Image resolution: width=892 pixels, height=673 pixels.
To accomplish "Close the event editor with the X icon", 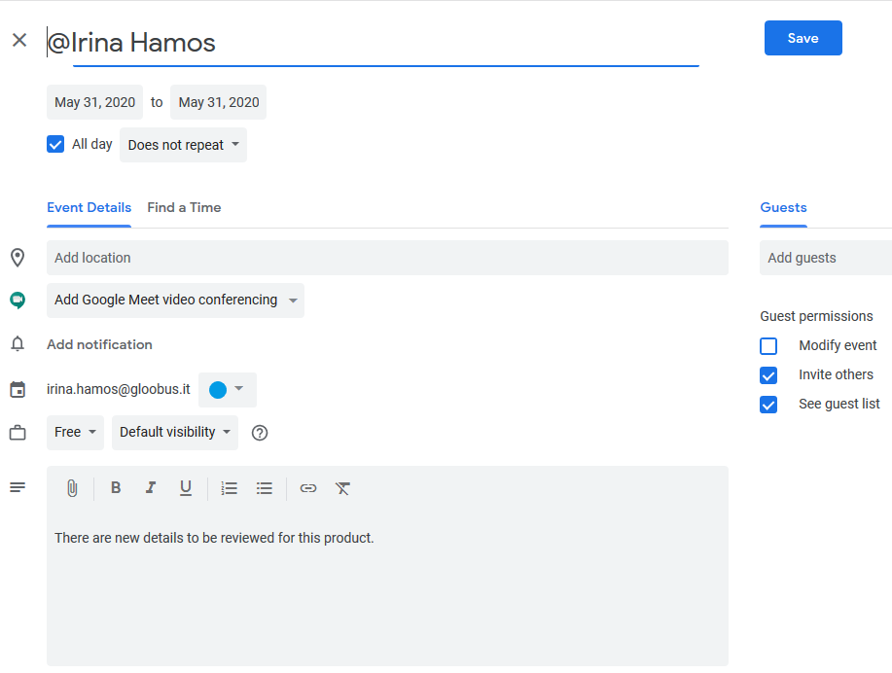I will [19, 40].
